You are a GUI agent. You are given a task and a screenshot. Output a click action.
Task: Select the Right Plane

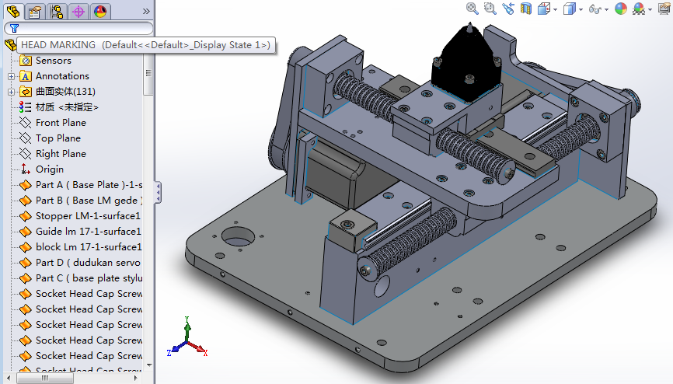point(53,154)
